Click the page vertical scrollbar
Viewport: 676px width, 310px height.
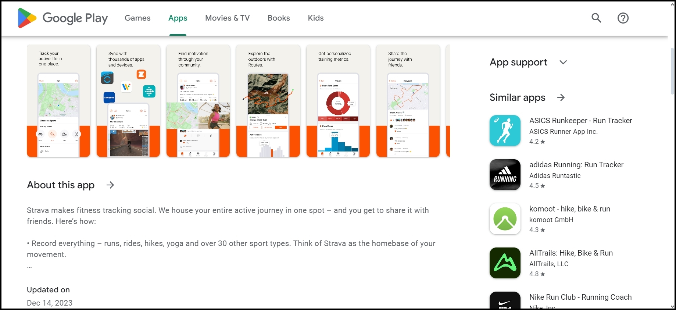[x=672, y=70]
